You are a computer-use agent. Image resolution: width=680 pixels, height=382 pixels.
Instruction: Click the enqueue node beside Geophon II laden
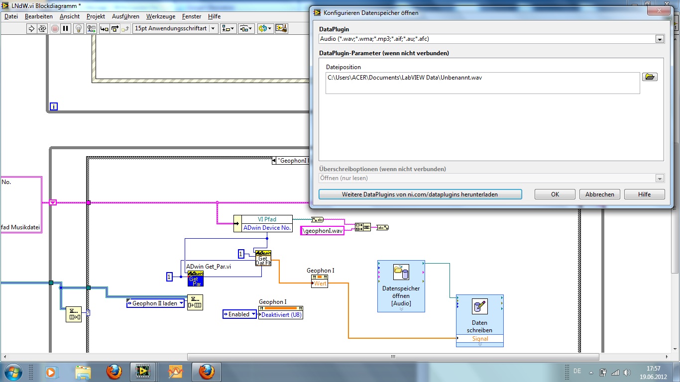[195, 302]
